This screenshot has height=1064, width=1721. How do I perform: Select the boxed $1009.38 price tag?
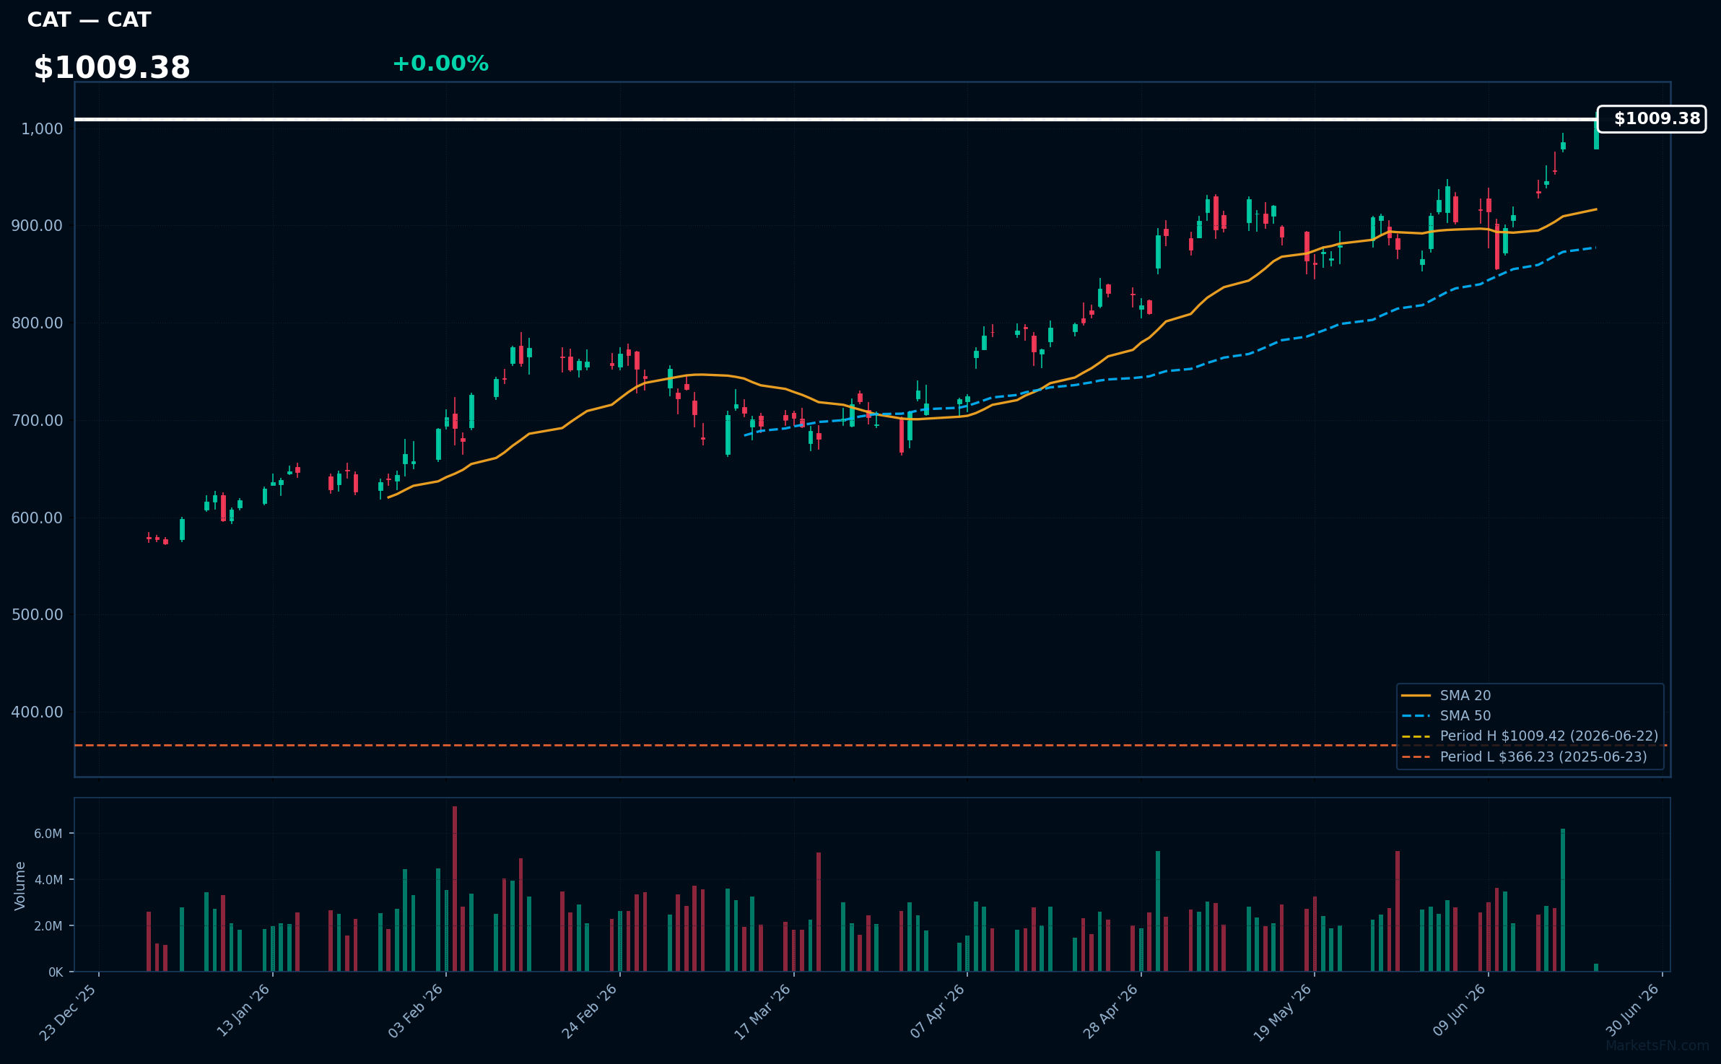(x=1652, y=119)
